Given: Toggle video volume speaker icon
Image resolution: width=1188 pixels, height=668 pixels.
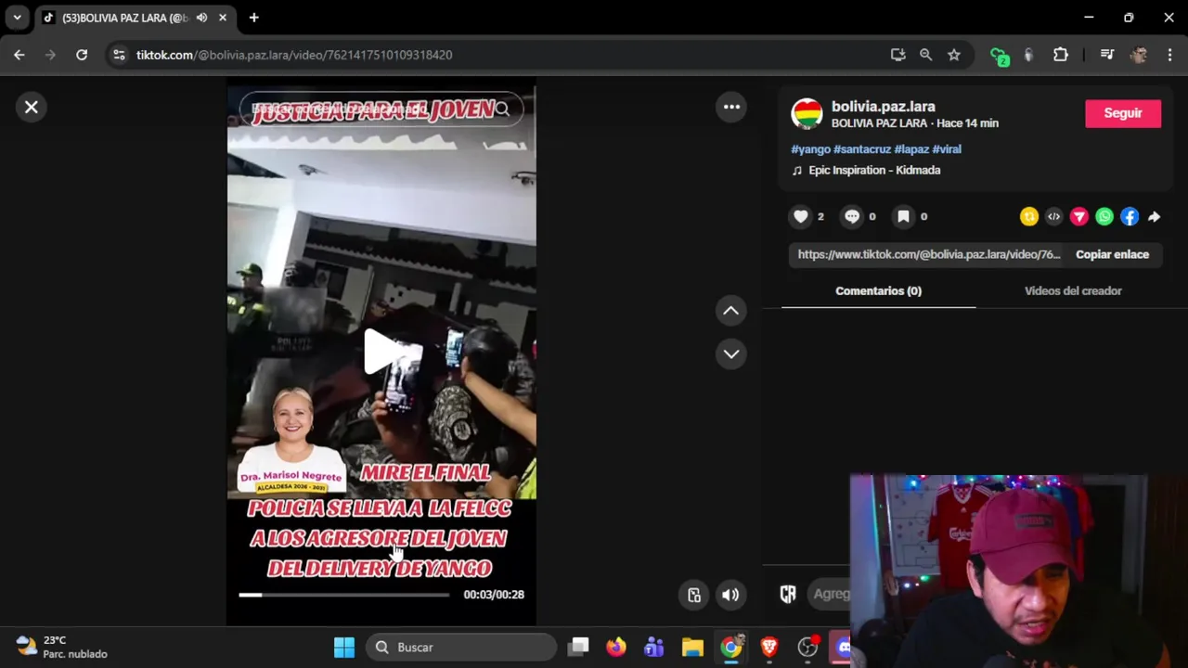Looking at the screenshot, I should (x=730, y=595).
